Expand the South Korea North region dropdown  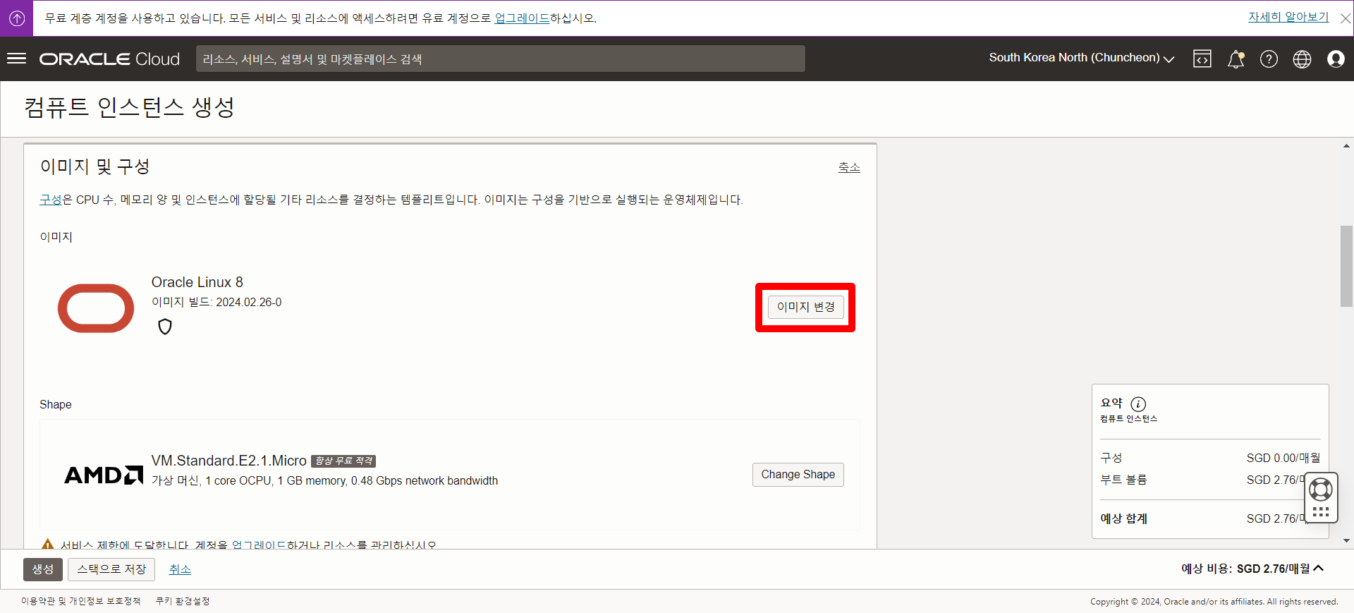coord(1081,58)
